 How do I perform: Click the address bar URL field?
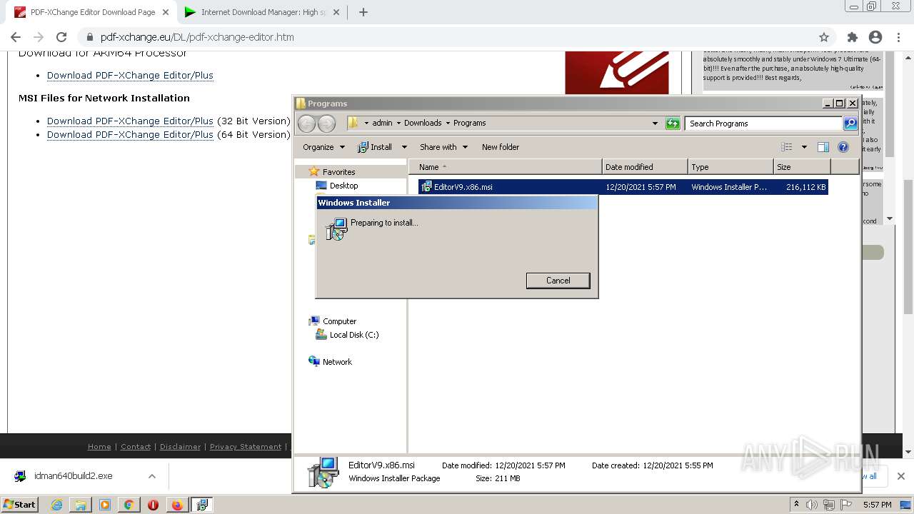pyautogui.click(x=457, y=37)
